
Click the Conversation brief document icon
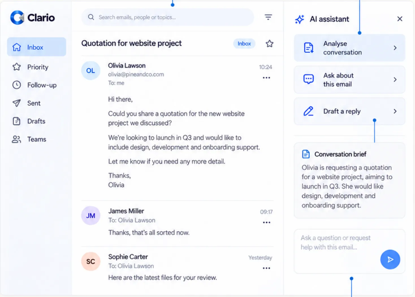pos(306,154)
